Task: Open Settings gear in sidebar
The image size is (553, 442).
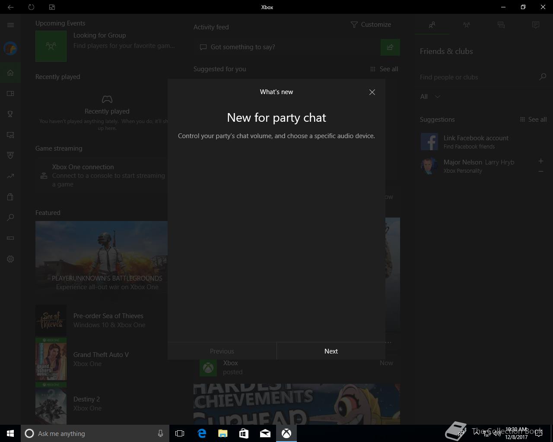Action: coord(10,259)
